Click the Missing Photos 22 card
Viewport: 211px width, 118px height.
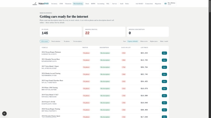pyautogui.click(x=104, y=32)
